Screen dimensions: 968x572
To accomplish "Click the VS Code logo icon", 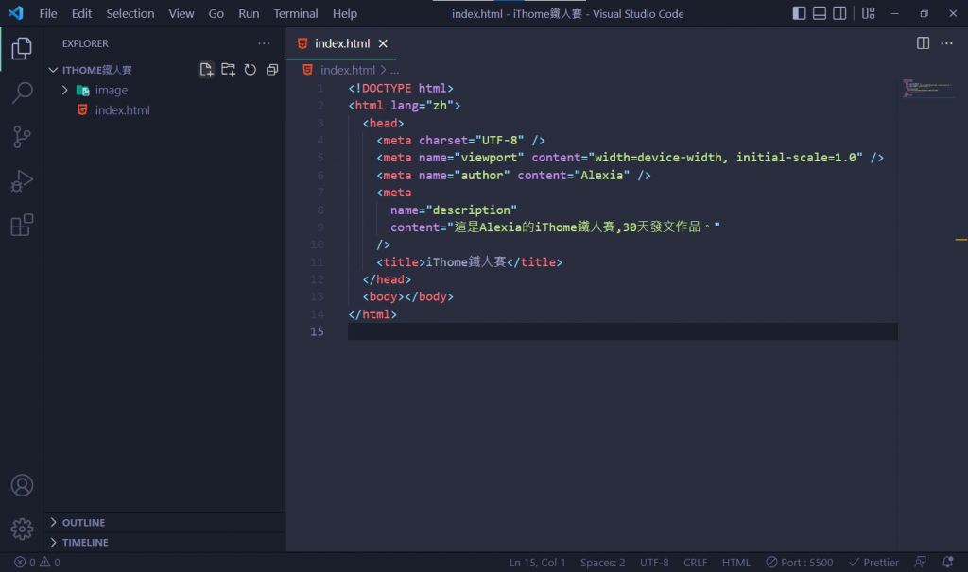I will pos(15,13).
